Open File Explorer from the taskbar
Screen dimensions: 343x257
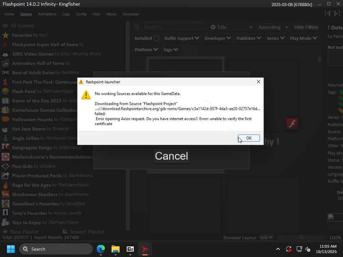[116, 249]
